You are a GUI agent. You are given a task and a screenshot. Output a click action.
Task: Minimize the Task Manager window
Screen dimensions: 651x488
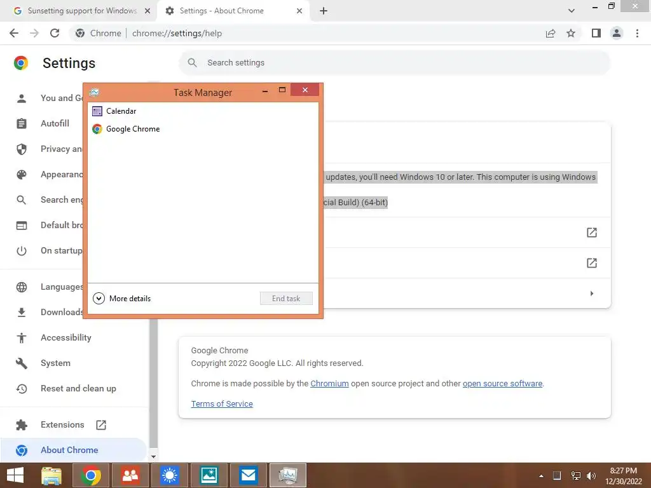(265, 90)
